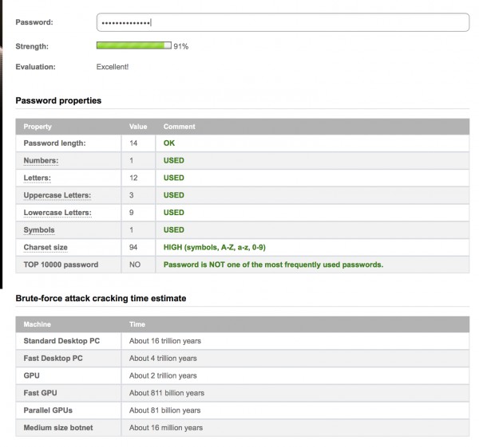Image resolution: width=479 pixels, height=447 pixels.
Task: Click the Parallel GPUs time estimate
Action: tap(165, 410)
